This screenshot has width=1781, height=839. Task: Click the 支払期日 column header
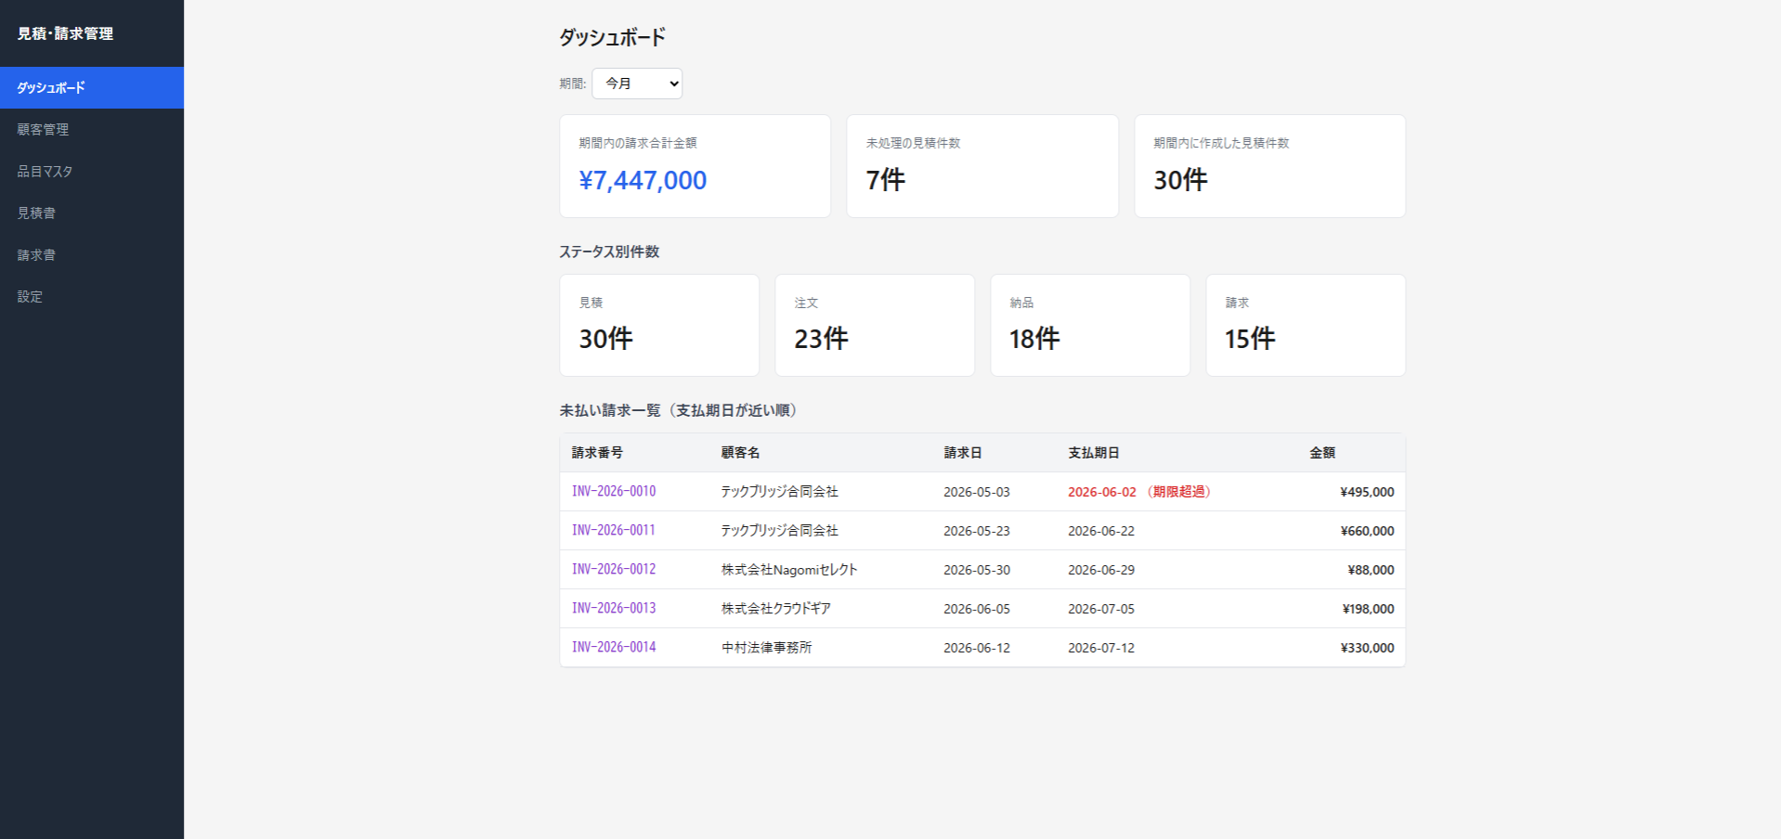(x=1094, y=453)
